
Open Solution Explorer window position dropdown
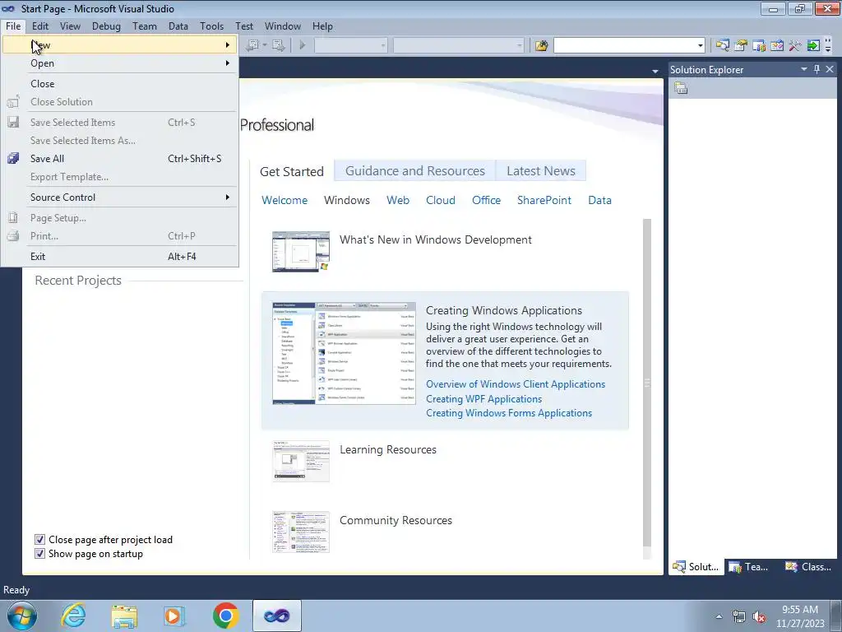click(804, 69)
